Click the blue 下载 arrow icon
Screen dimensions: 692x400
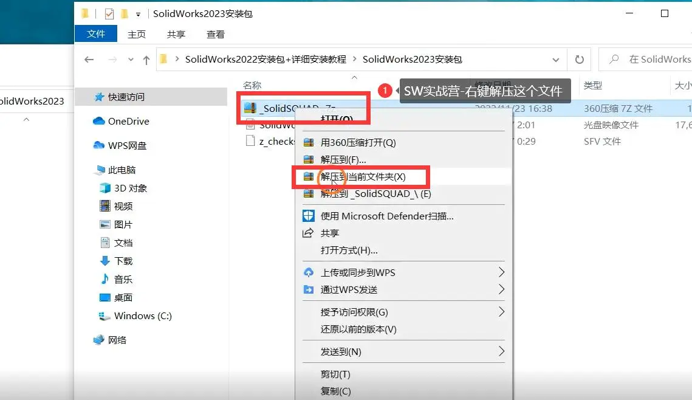[x=104, y=261]
